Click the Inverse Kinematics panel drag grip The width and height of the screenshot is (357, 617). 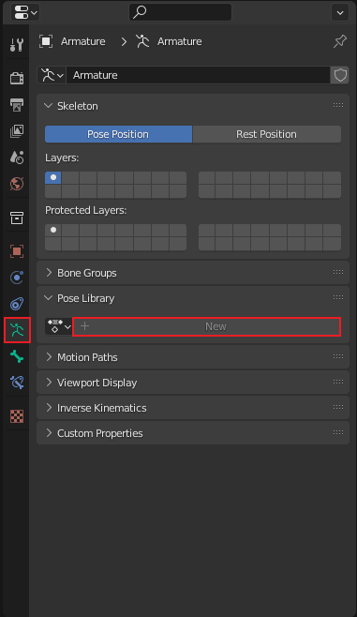[x=338, y=407]
